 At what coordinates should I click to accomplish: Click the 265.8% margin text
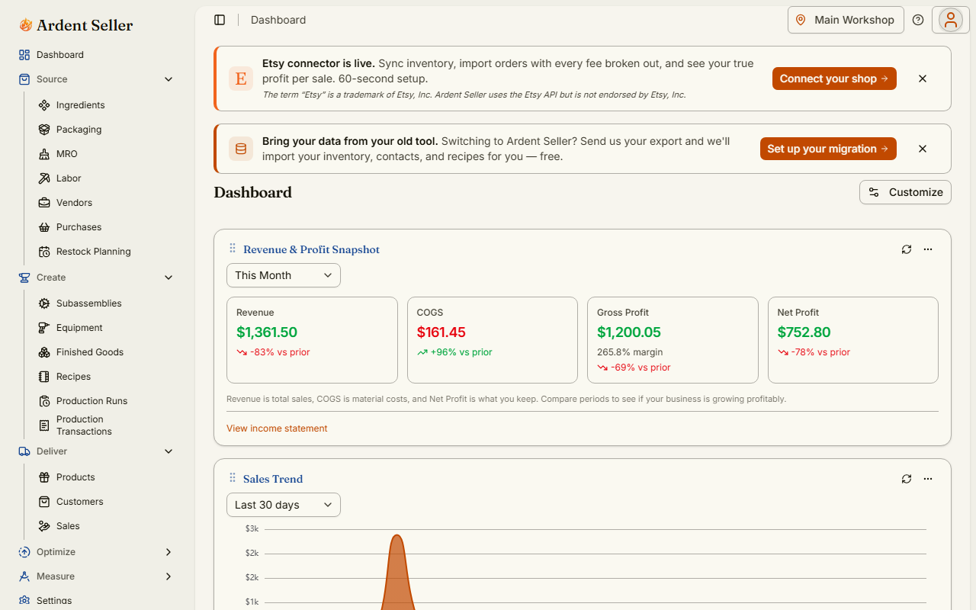(x=630, y=352)
